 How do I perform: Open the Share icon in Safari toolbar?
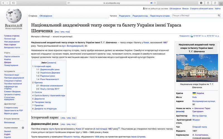click(208, 3)
